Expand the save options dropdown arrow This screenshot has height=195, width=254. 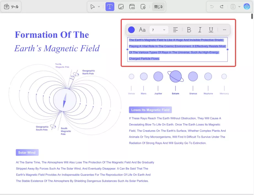(x=239, y=7)
